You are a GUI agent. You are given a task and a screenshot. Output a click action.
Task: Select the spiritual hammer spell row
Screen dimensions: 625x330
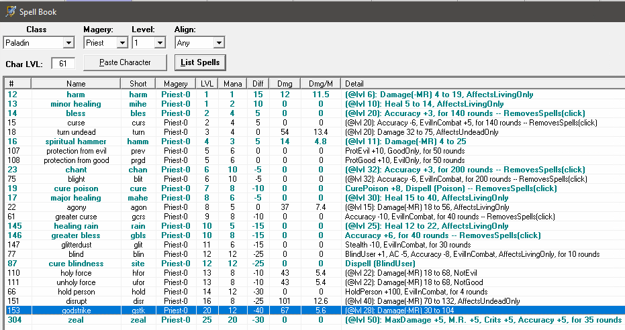pyautogui.click(x=76, y=142)
